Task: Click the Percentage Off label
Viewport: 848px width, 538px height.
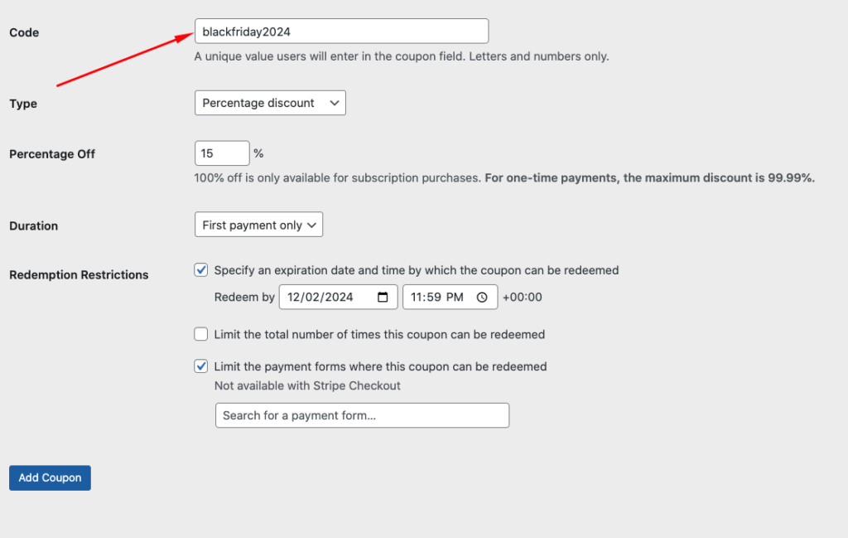Action: pos(52,154)
